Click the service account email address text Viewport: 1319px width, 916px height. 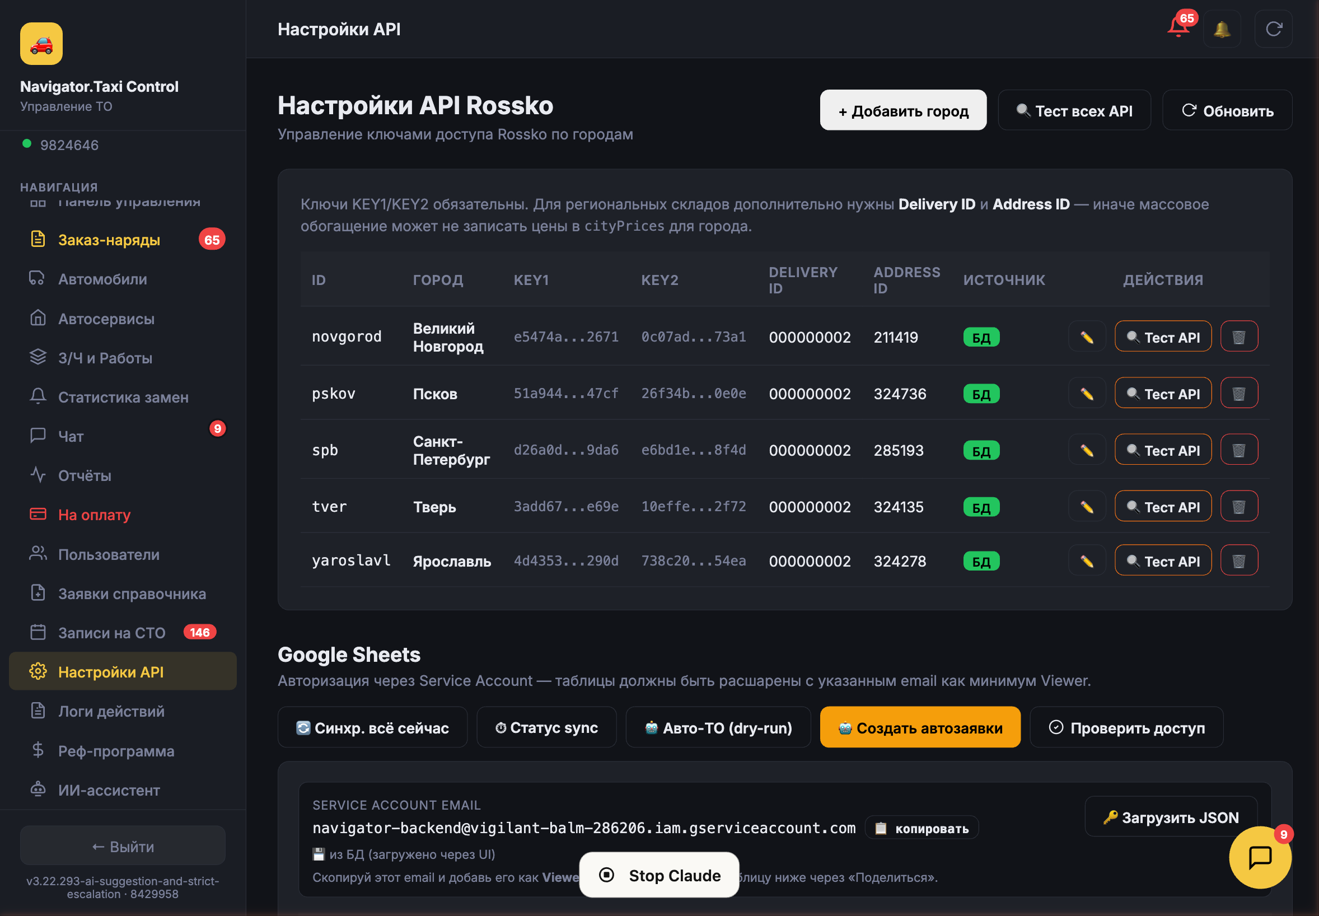point(583,828)
